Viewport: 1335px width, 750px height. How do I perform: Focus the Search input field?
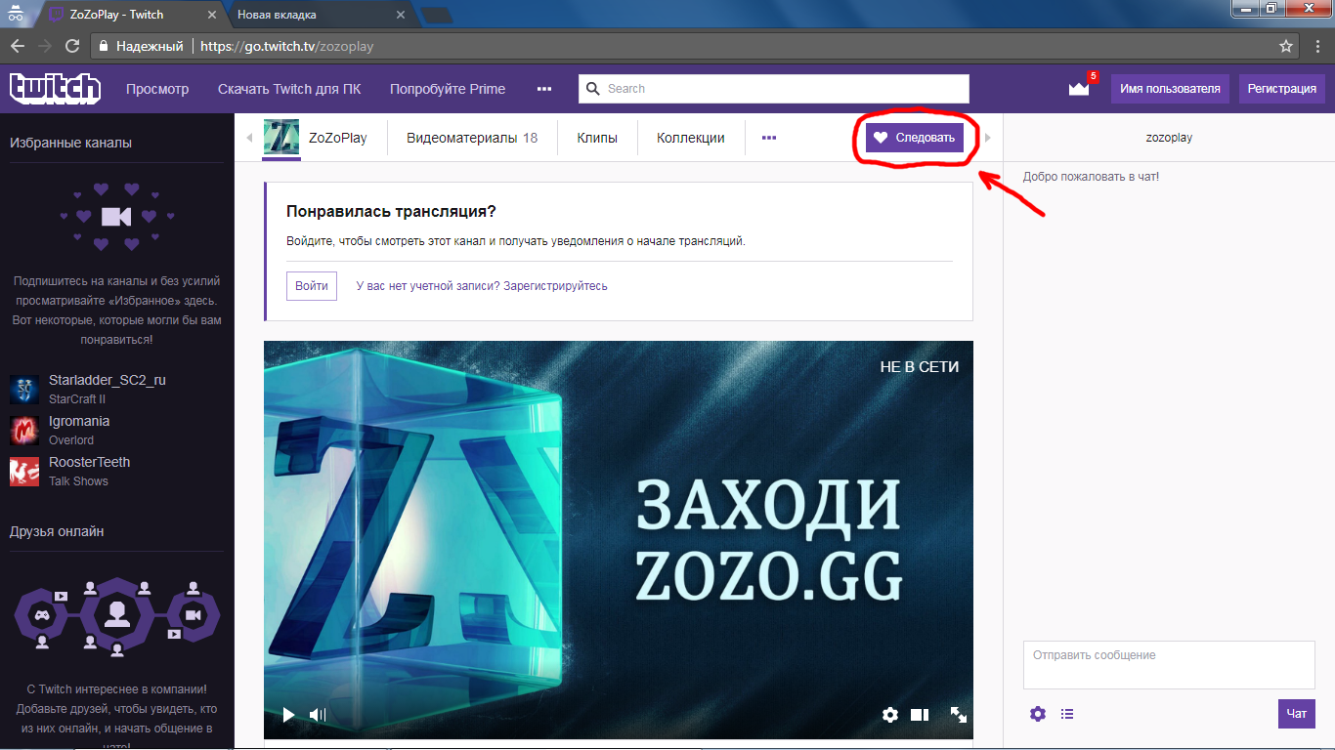point(774,89)
